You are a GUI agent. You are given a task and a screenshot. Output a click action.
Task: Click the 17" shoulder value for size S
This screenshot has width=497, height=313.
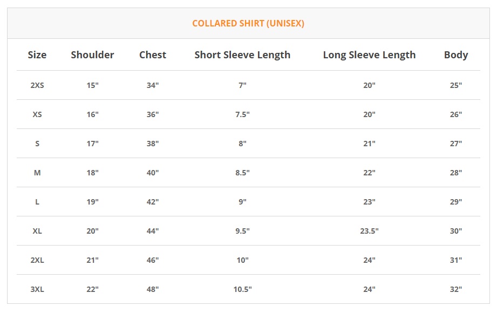coord(92,144)
